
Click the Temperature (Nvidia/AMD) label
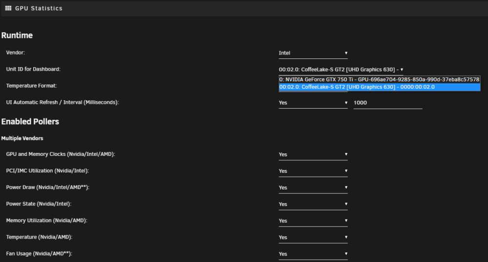click(x=39, y=237)
